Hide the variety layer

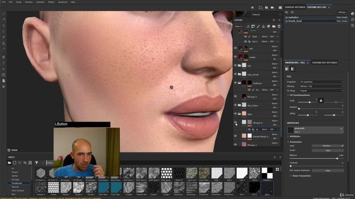coord(235,57)
